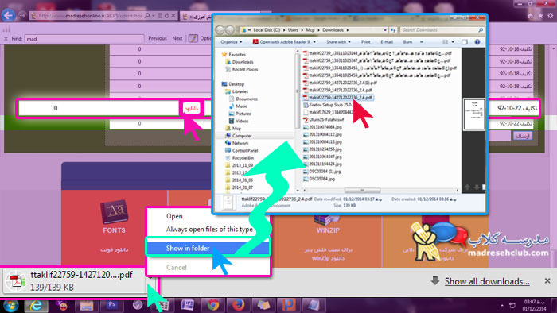Refresh the page in the address bar
This screenshot has width=557, height=313.
click(x=166, y=16)
